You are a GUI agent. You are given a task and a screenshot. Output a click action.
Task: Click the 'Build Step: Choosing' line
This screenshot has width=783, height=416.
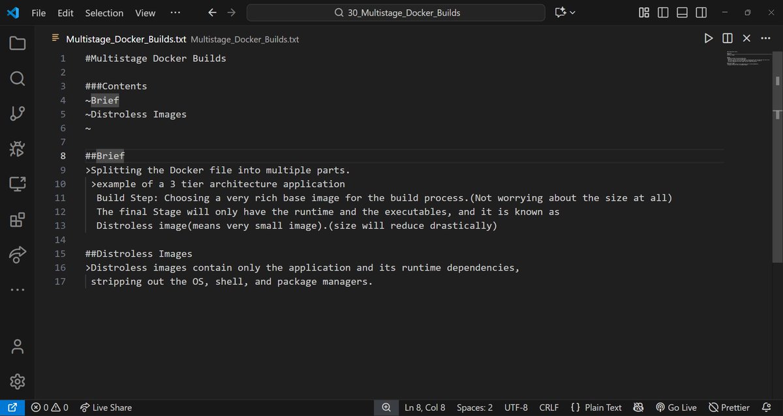coord(384,198)
